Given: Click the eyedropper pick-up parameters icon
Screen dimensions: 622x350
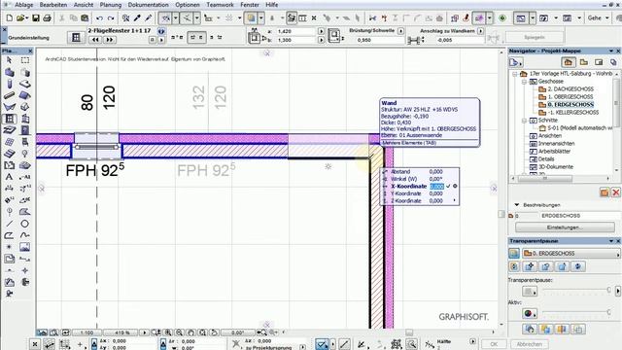Looking at the screenshot, I should (137, 18).
